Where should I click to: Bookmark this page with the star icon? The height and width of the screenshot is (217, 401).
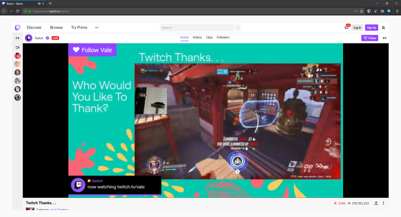pyautogui.click(x=362, y=11)
